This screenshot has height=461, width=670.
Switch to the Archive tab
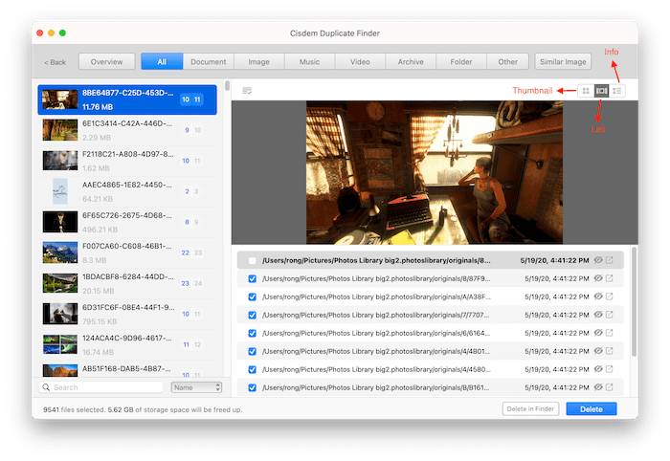click(x=411, y=62)
